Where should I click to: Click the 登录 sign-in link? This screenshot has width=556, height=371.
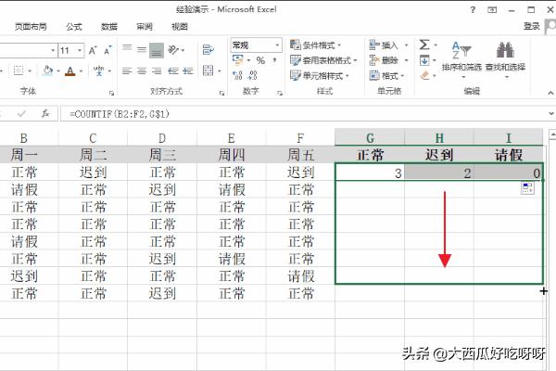[x=532, y=27]
